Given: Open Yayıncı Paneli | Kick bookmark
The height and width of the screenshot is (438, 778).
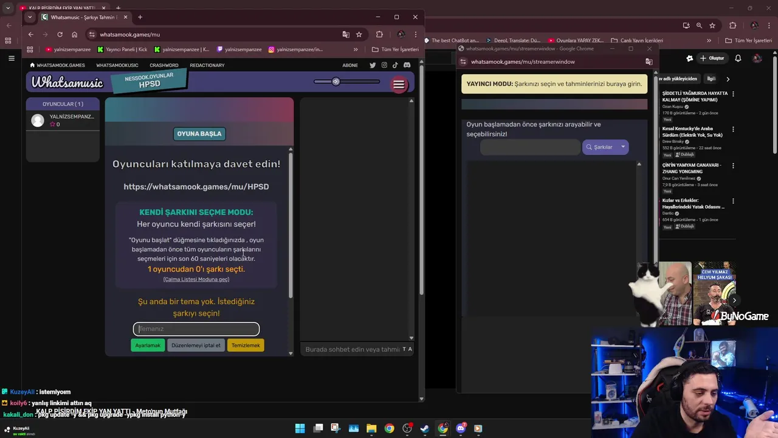Looking at the screenshot, I should 122,49.
